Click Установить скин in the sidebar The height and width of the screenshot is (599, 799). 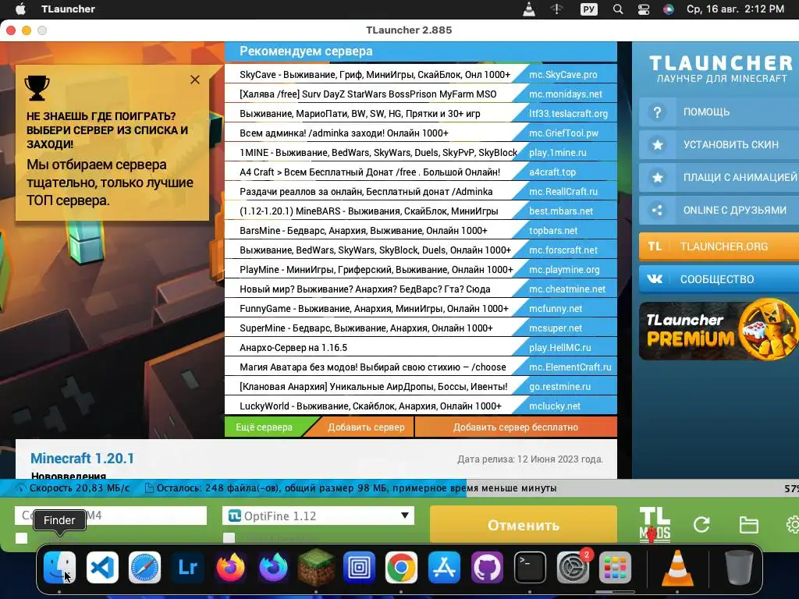[719, 144]
